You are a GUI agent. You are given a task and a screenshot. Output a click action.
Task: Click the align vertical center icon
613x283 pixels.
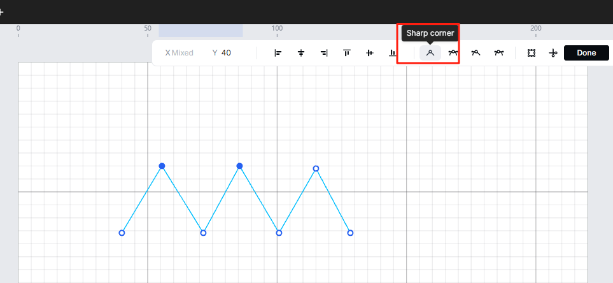click(370, 53)
